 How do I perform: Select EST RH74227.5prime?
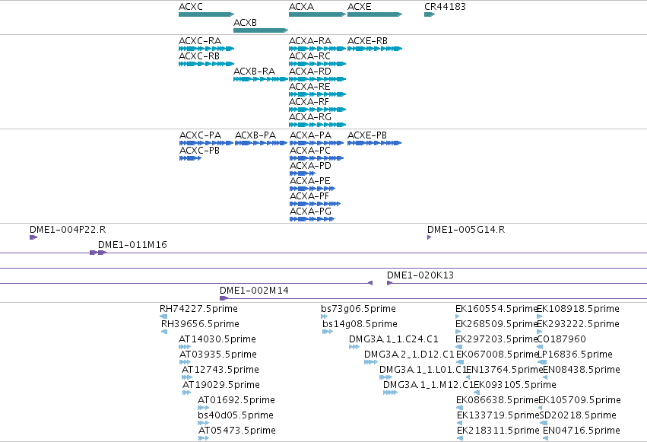pyautogui.click(x=163, y=316)
